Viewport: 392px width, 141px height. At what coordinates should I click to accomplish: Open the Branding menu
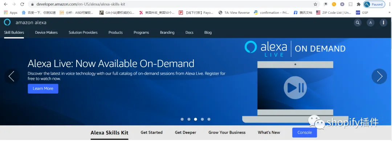tap(167, 33)
